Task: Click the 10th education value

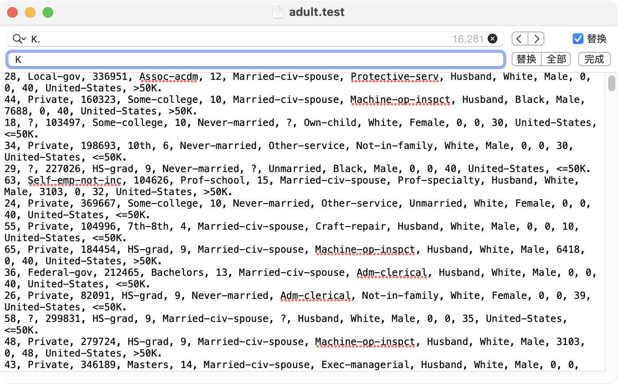Action: click(x=139, y=146)
